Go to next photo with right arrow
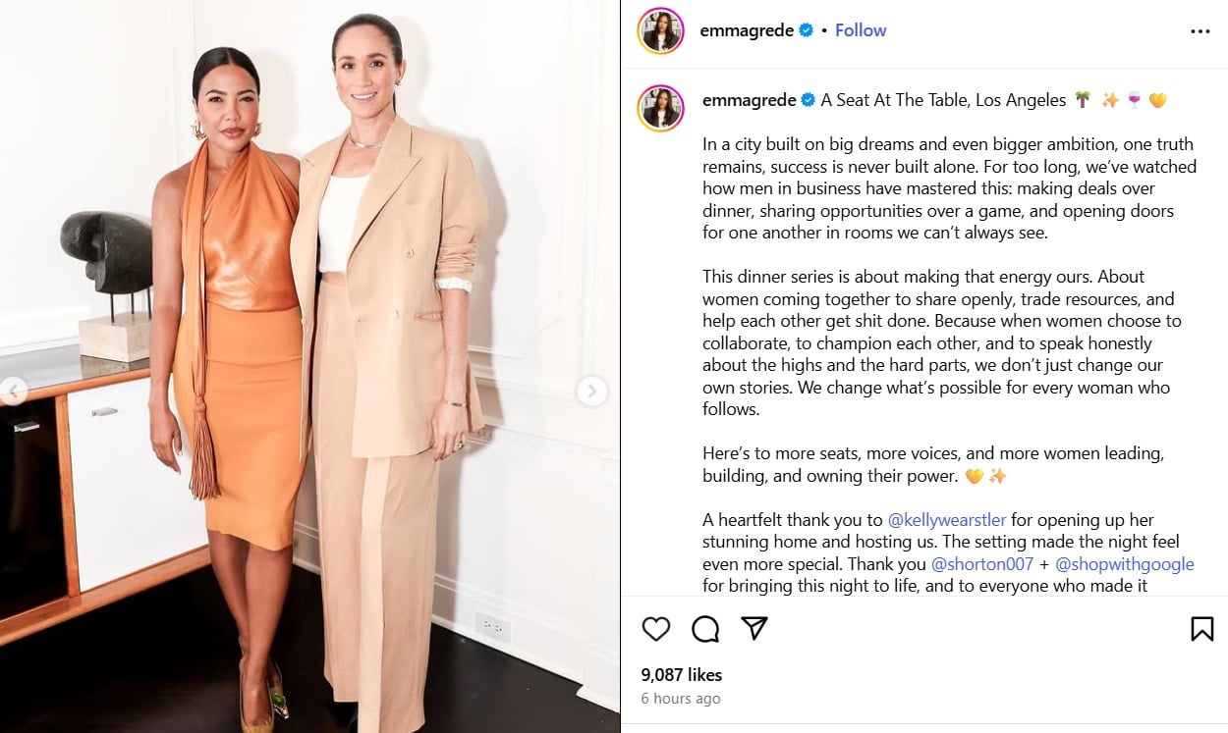The width and height of the screenshot is (1228, 733). 591,391
